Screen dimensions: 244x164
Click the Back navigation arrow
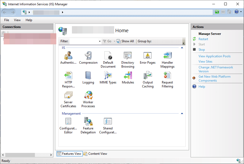[x=4, y=12]
